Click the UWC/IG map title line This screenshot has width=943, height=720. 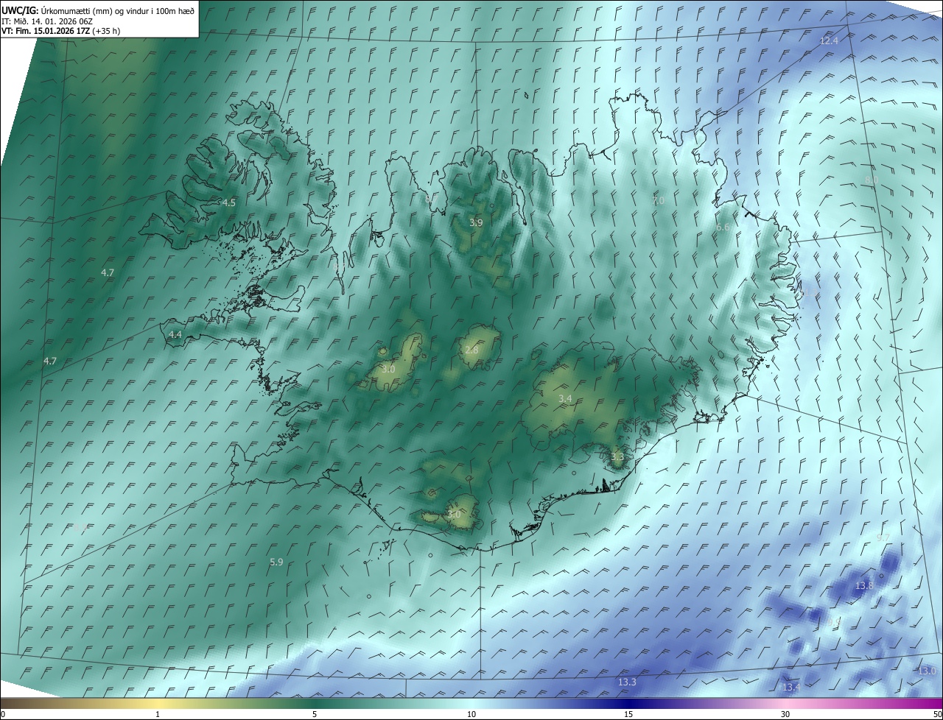[98, 10]
